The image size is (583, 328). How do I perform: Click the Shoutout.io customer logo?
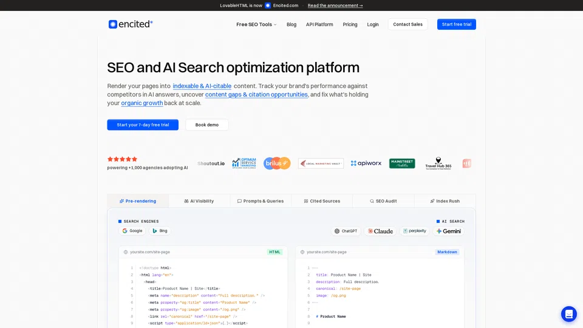point(211,163)
